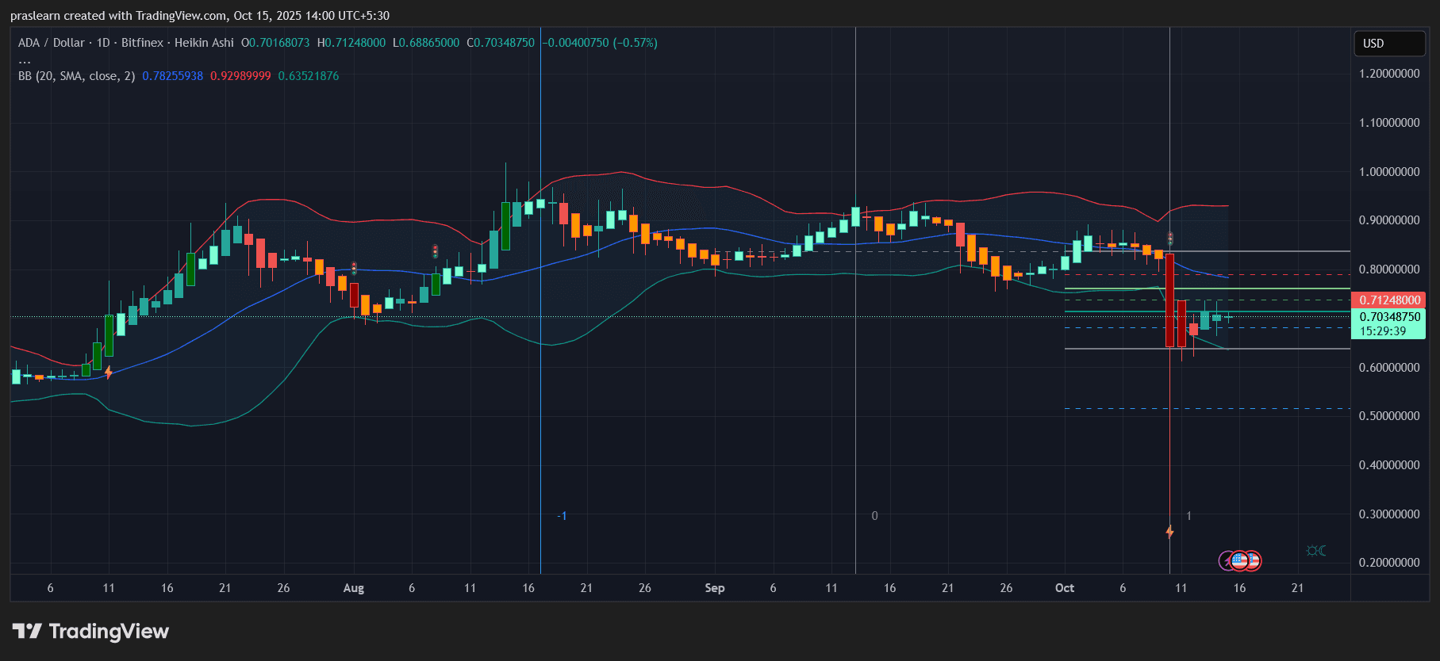The width and height of the screenshot is (1440, 661).
Task: Click the Oct label on time axis
Action: click(x=1064, y=588)
